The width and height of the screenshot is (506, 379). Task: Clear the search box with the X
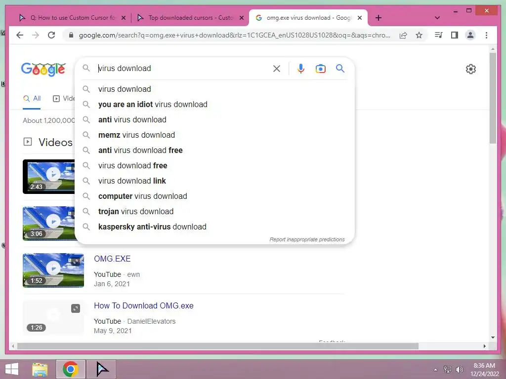277,68
